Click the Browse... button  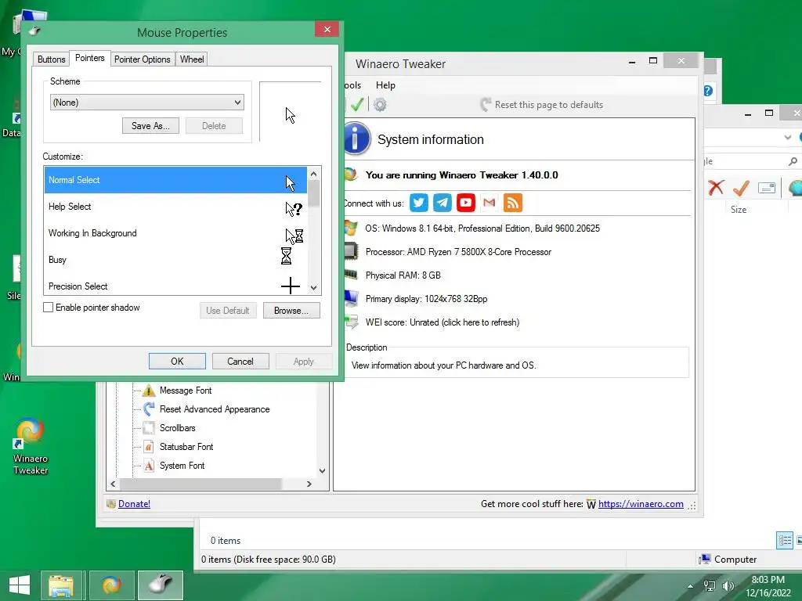click(291, 311)
